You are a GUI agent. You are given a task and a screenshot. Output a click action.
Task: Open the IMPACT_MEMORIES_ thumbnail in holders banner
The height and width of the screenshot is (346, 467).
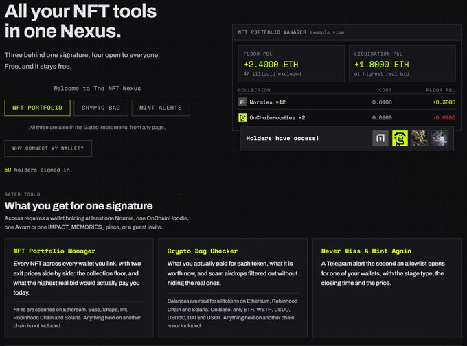440,138
